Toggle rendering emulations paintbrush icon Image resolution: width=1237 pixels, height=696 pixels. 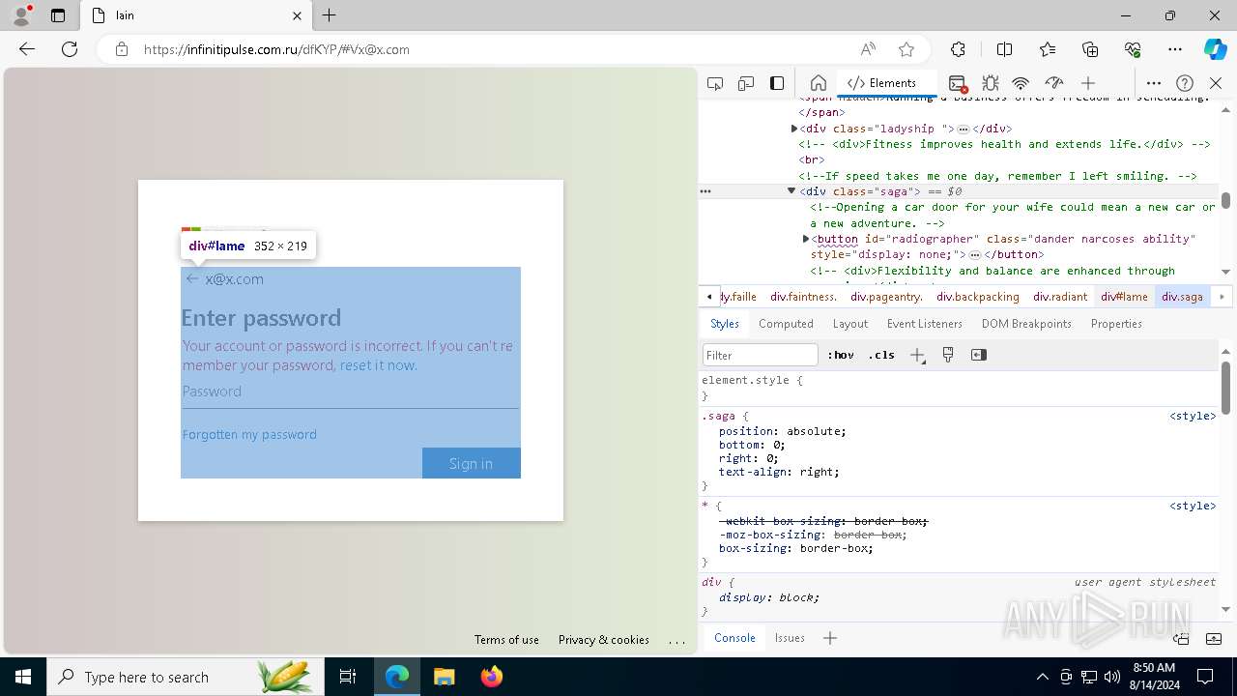point(948,355)
